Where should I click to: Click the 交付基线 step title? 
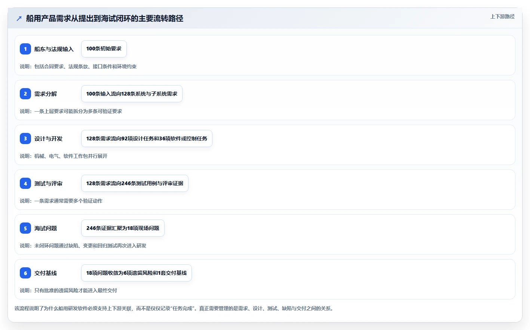pyautogui.click(x=46, y=273)
